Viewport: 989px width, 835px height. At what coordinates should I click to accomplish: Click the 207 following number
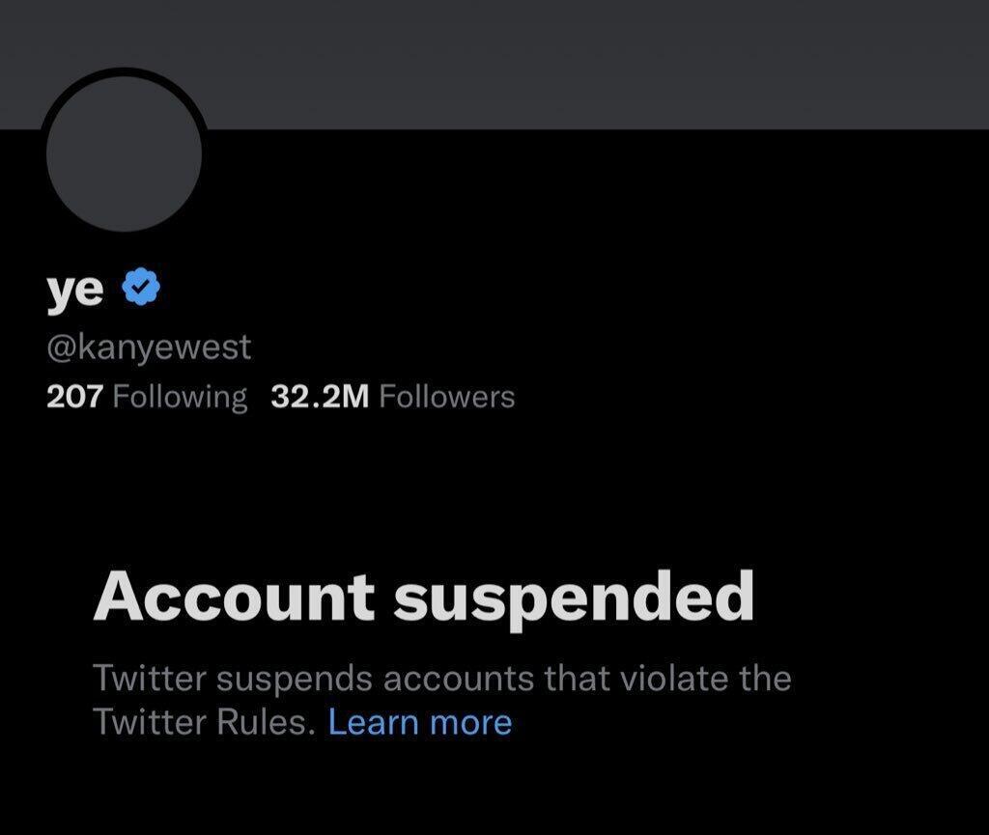[76, 396]
